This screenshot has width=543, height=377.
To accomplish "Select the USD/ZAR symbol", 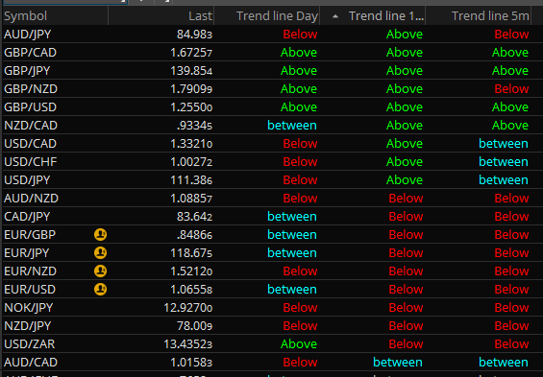I will point(30,344).
